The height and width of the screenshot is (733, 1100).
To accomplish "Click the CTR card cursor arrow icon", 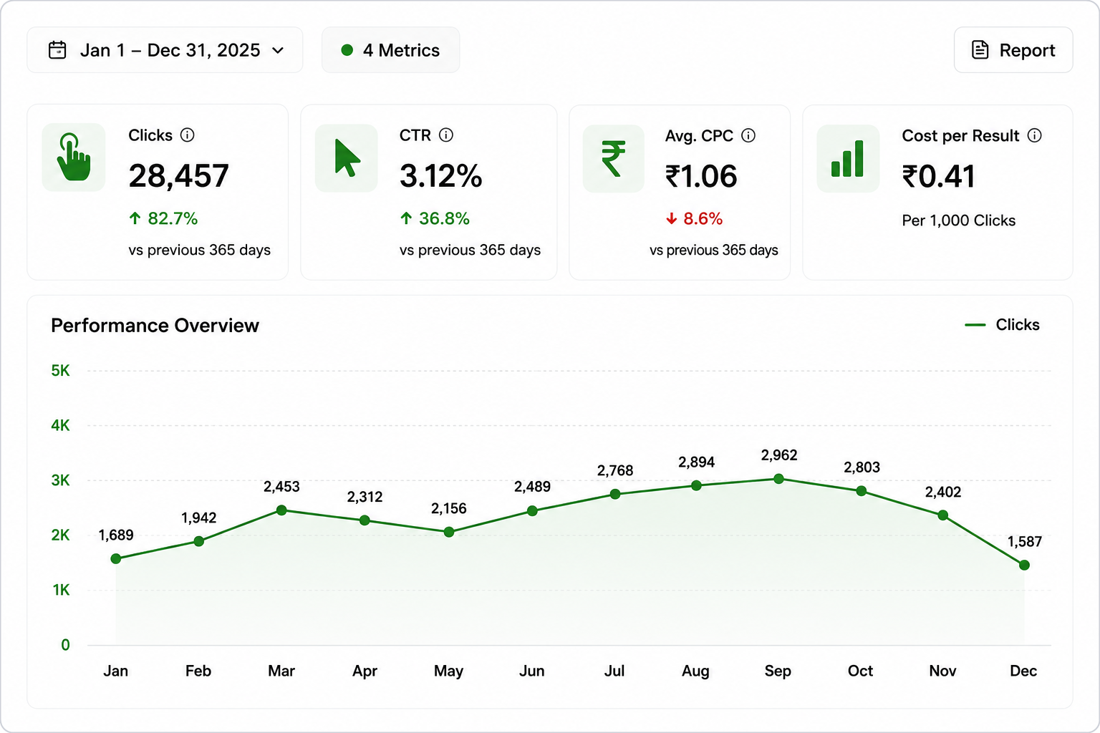I will pos(347,158).
